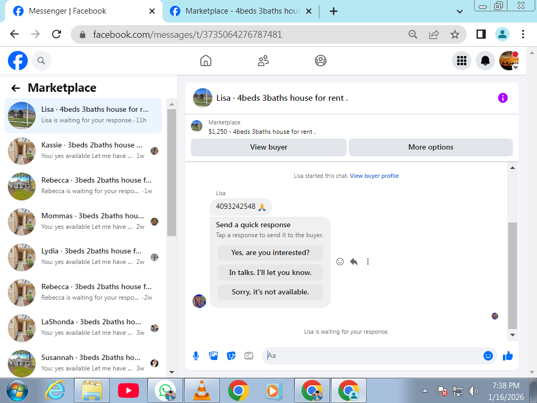Click Lisa's message 4093242548

pyautogui.click(x=241, y=207)
